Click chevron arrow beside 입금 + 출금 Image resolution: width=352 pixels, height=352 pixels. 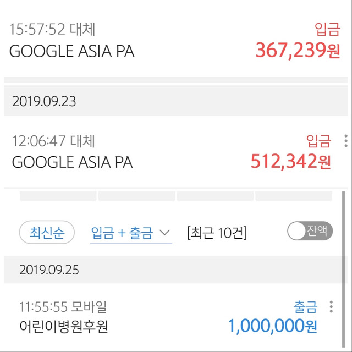(165, 232)
